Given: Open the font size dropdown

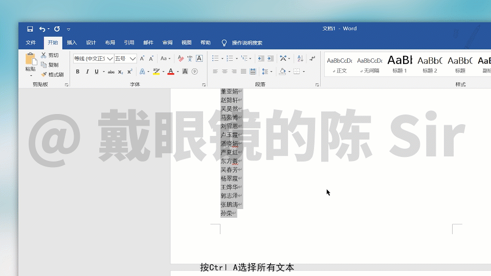Looking at the screenshot, I should (132, 58).
